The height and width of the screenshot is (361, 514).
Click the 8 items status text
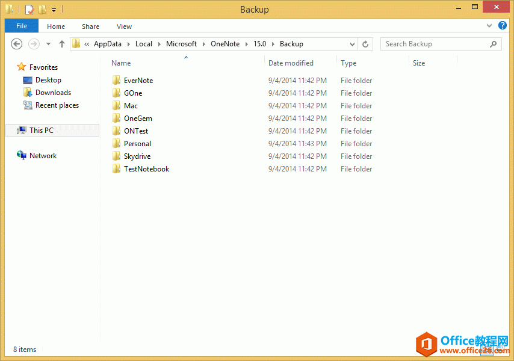point(25,350)
